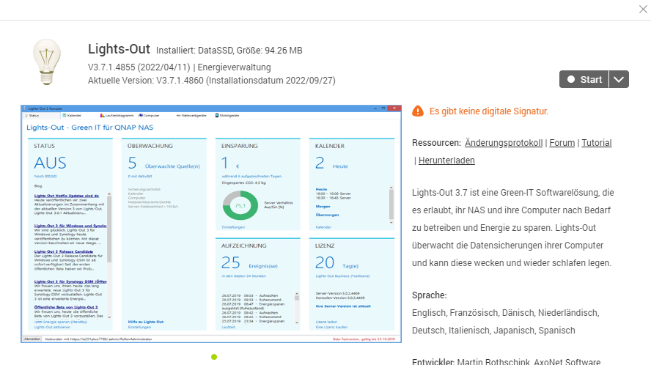The height and width of the screenshot is (387, 651).
Task: Click the Abmelden button in the preview
Action: (x=32, y=339)
